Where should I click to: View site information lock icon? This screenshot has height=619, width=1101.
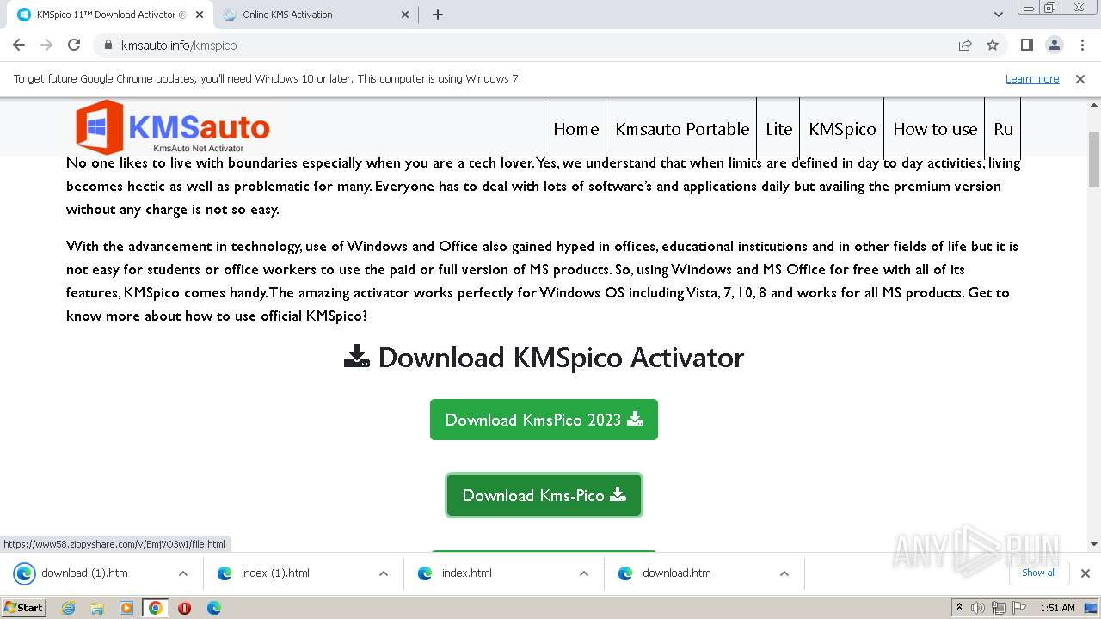click(x=108, y=45)
